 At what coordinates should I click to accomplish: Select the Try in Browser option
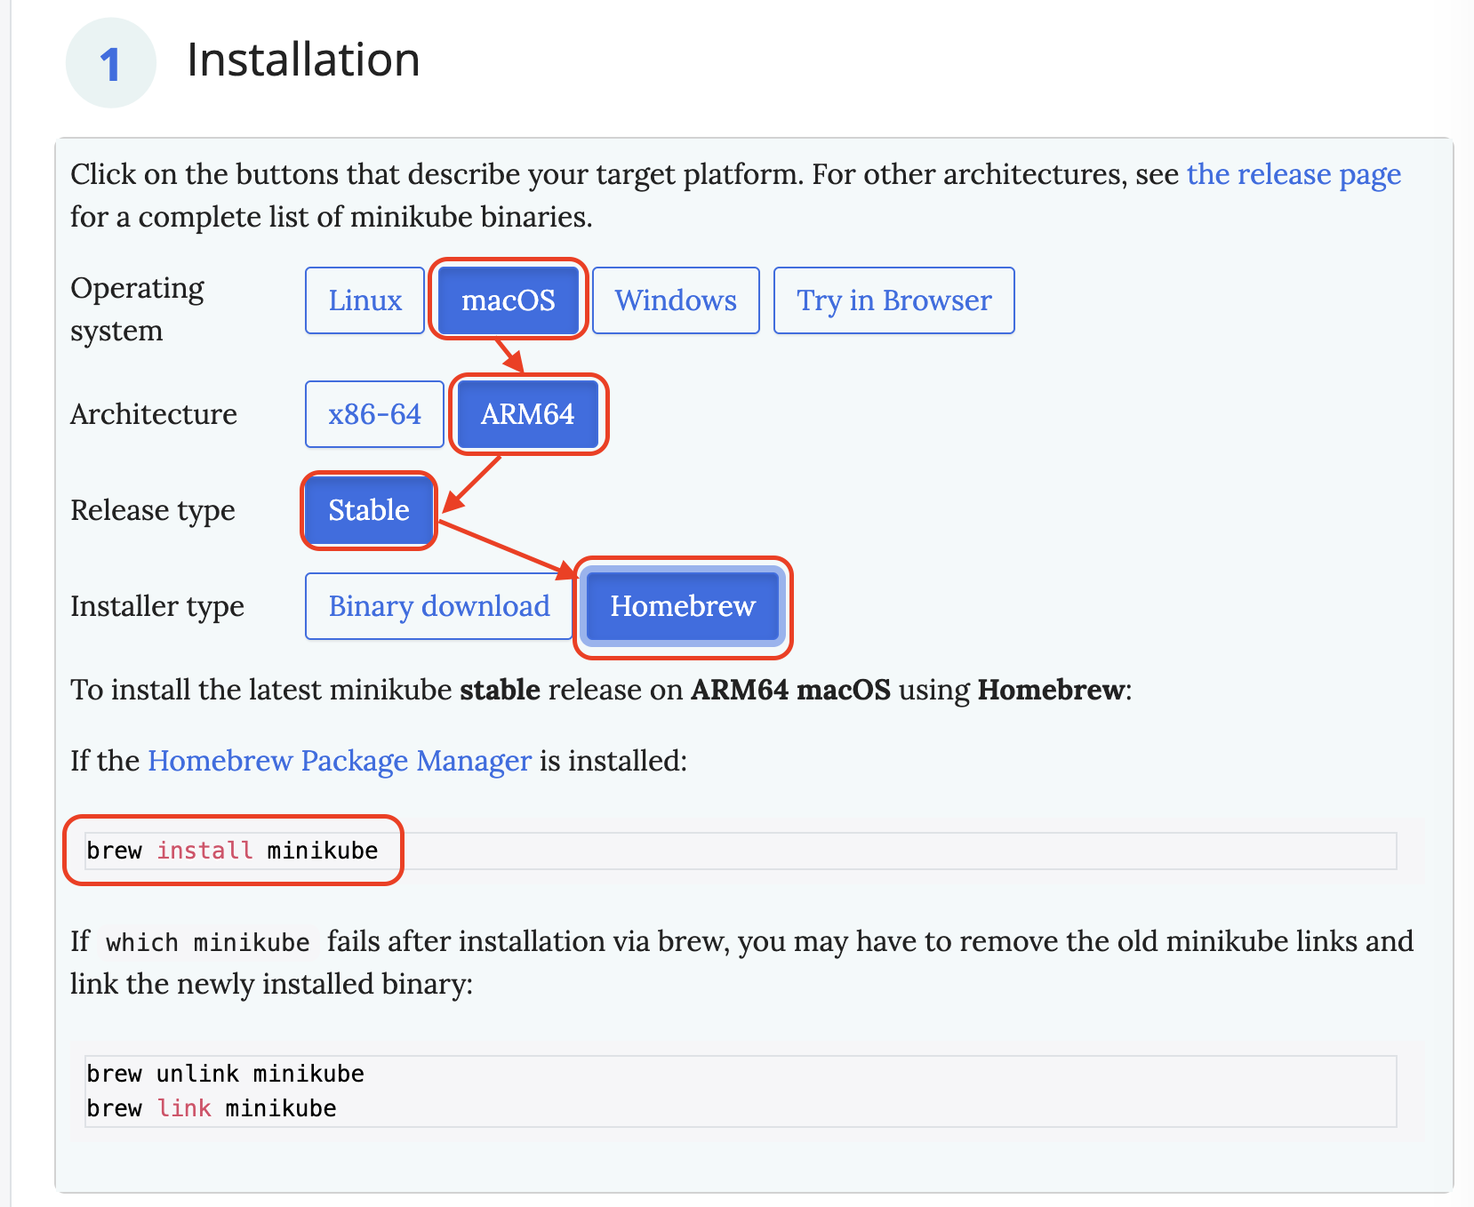(x=893, y=300)
